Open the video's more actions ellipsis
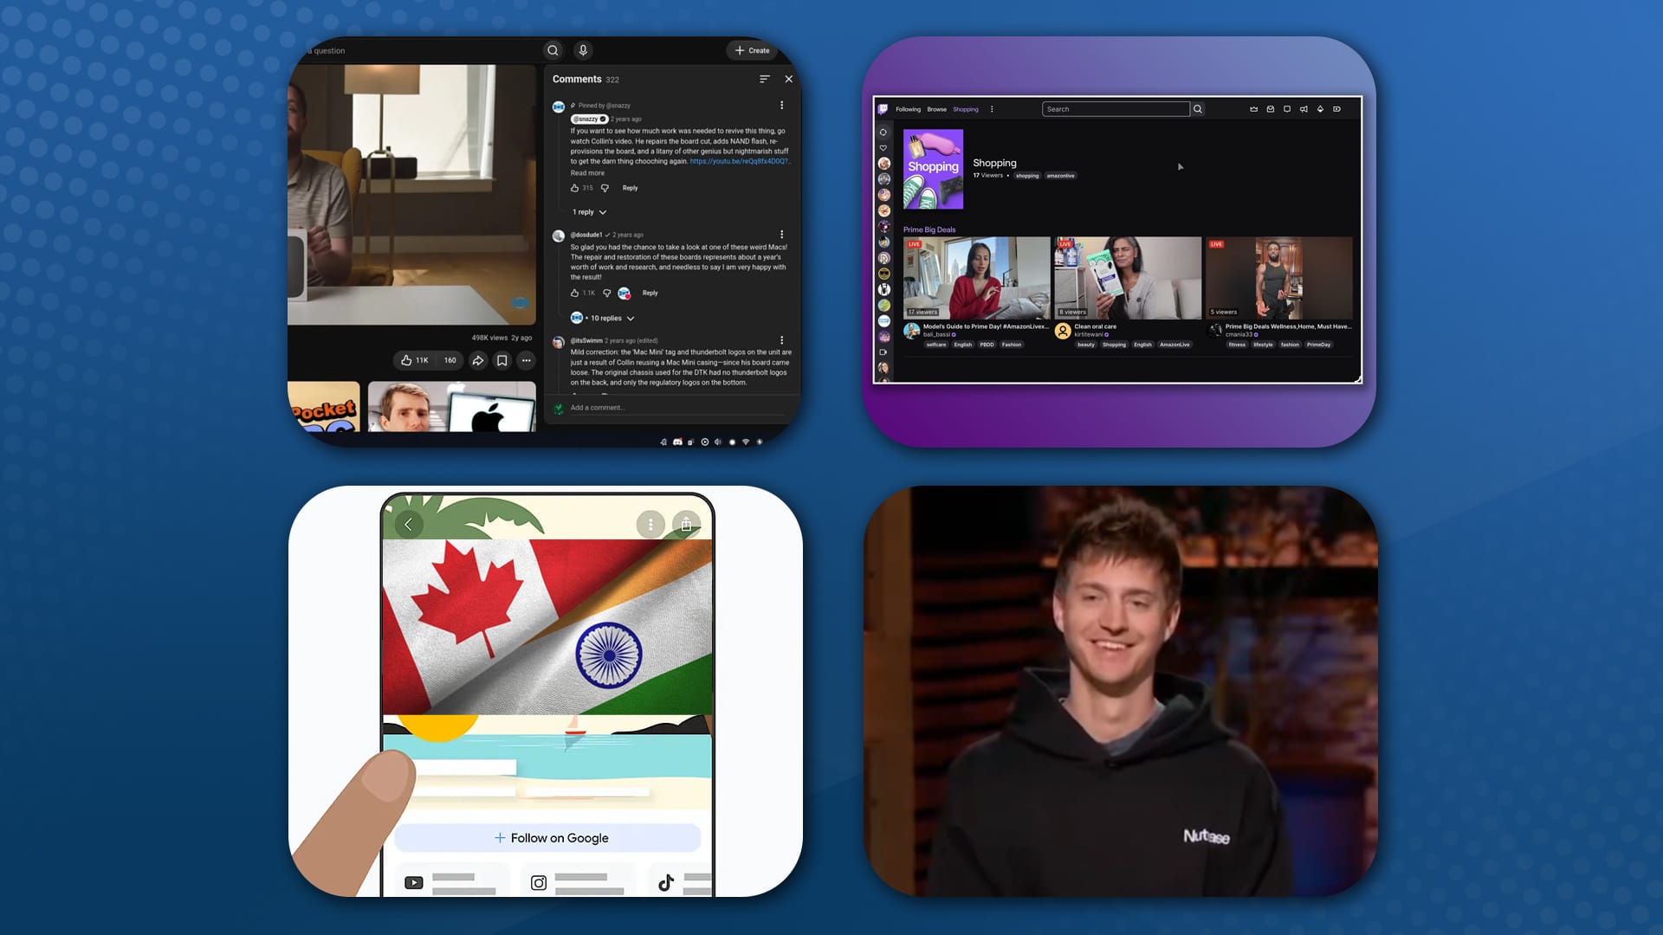Screen dimensions: 1663x935 526,360
